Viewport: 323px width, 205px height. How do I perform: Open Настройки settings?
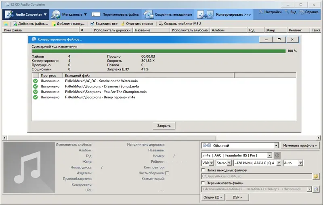pyautogui.click(x=273, y=12)
